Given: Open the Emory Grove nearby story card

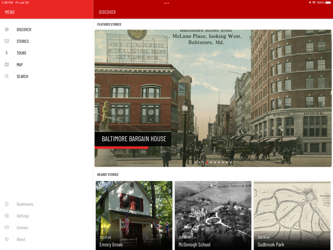Looking at the screenshot, I should tap(134, 215).
